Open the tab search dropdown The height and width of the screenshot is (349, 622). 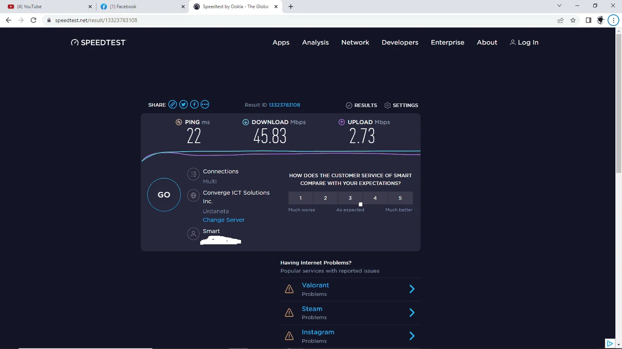click(559, 6)
